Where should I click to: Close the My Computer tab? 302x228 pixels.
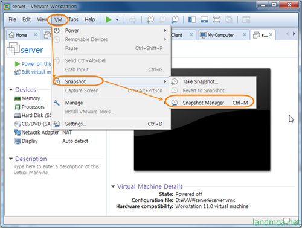[x=245, y=35]
